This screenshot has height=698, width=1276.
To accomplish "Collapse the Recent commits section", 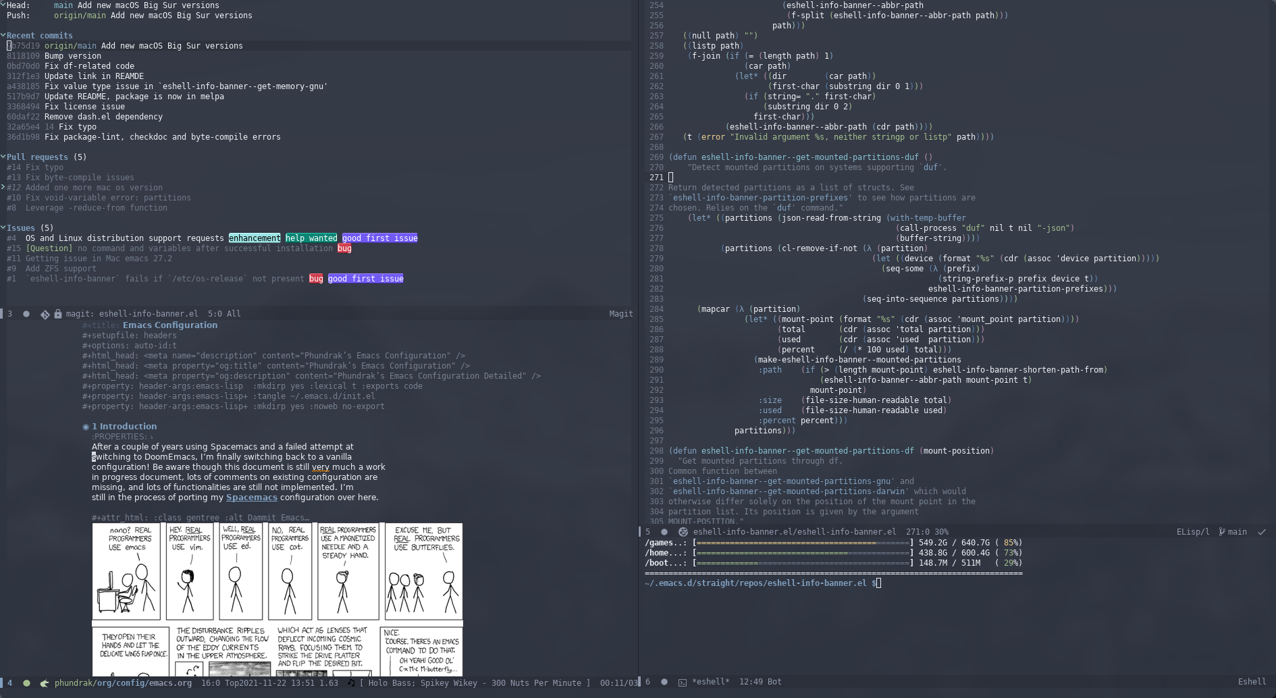I will [3, 35].
